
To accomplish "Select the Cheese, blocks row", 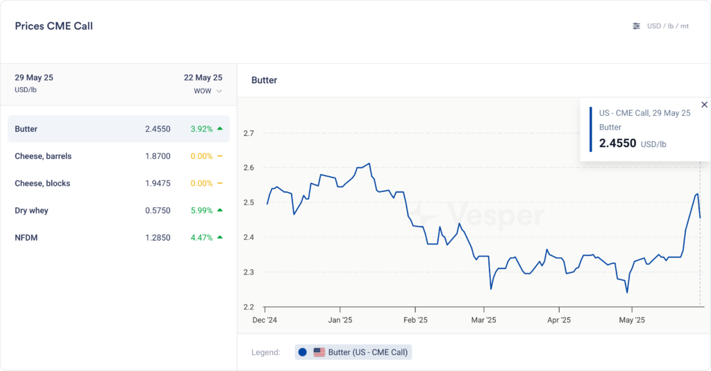I will pyautogui.click(x=118, y=183).
